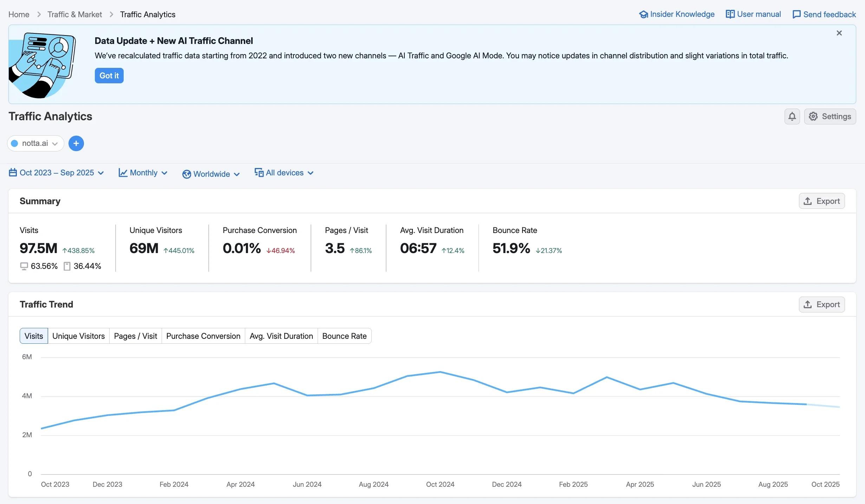Dismiss the banner with Got it

coord(109,75)
